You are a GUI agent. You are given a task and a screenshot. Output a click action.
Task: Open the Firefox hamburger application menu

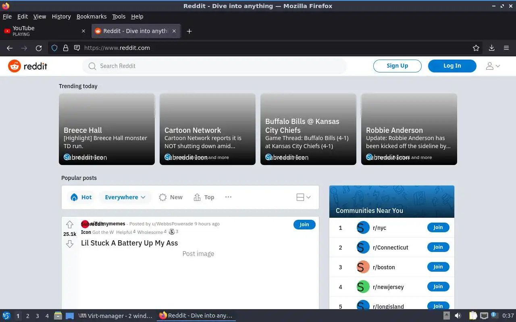click(506, 48)
